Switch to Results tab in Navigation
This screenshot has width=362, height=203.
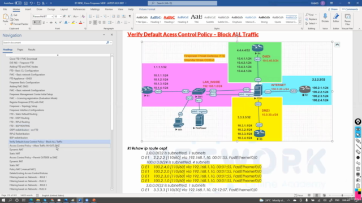click(32, 50)
